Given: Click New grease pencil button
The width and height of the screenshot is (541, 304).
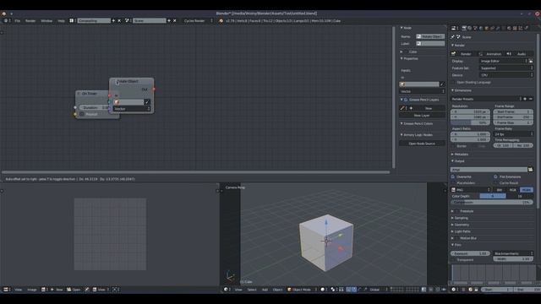Looking at the screenshot, I should pyautogui.click(x=429, y=108).
